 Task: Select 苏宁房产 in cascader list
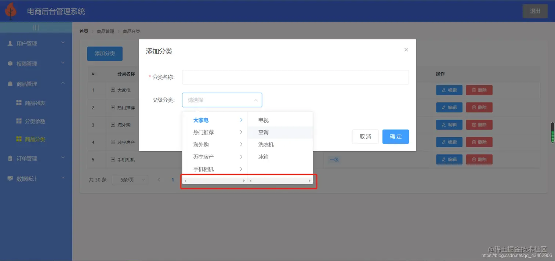(x=215, y=157)
